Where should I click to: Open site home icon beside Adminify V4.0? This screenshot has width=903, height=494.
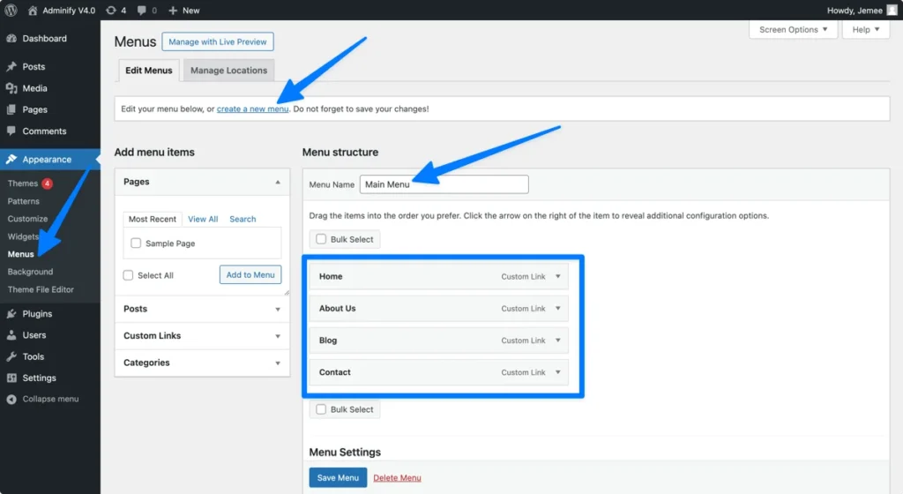pos(33,11)
